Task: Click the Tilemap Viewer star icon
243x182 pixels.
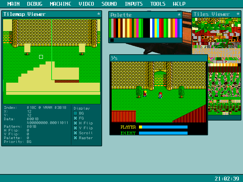Action: point(99,14)
